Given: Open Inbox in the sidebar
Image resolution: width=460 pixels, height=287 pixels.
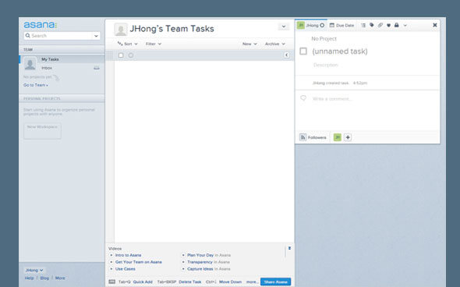Looking at the screenshot, I should coord(47,68).
